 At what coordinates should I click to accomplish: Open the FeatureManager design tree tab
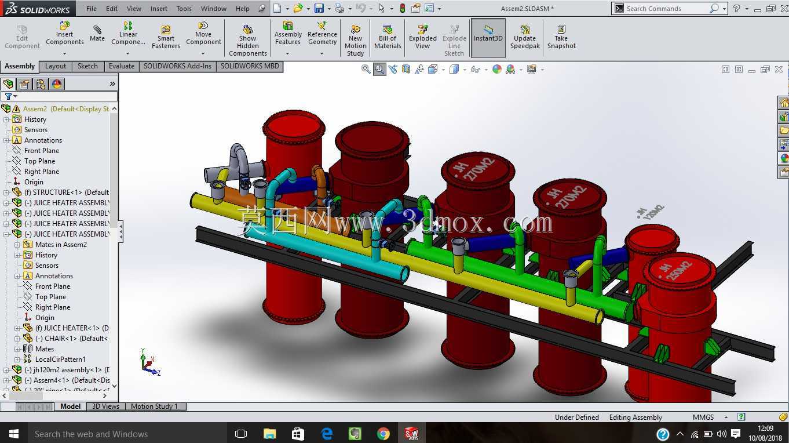[8, 84]
